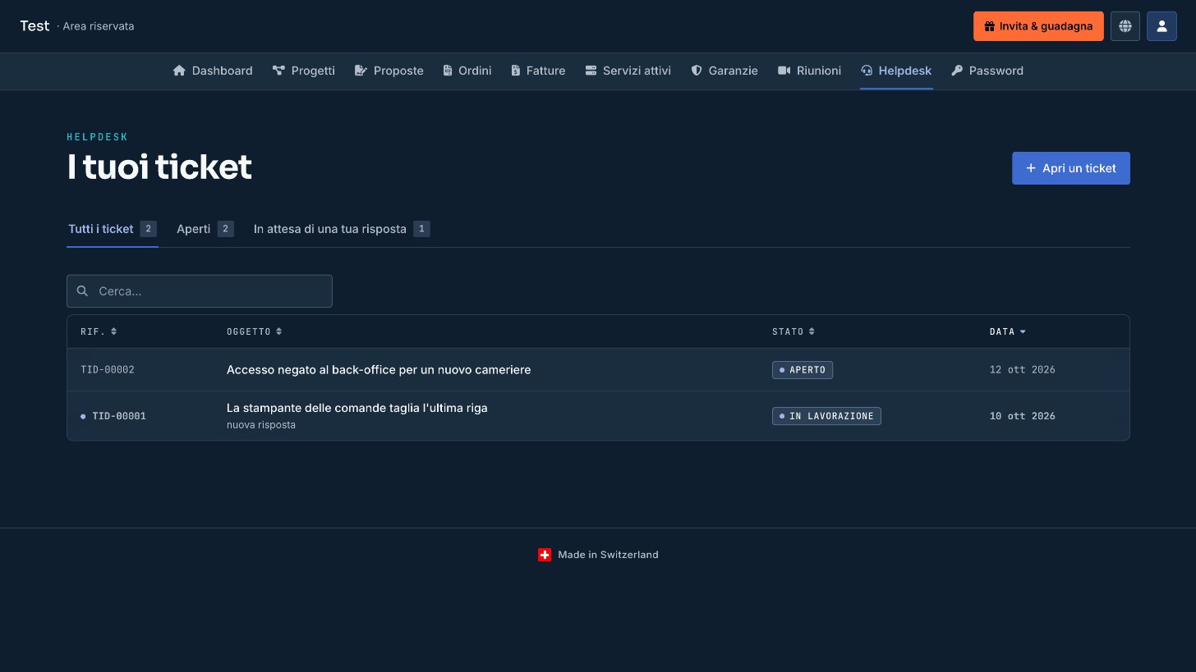Show tickets In attesa di una tua risposta
Image resolution: width=1196 pixels, height=672 pixels.
[x=342, y=229]
